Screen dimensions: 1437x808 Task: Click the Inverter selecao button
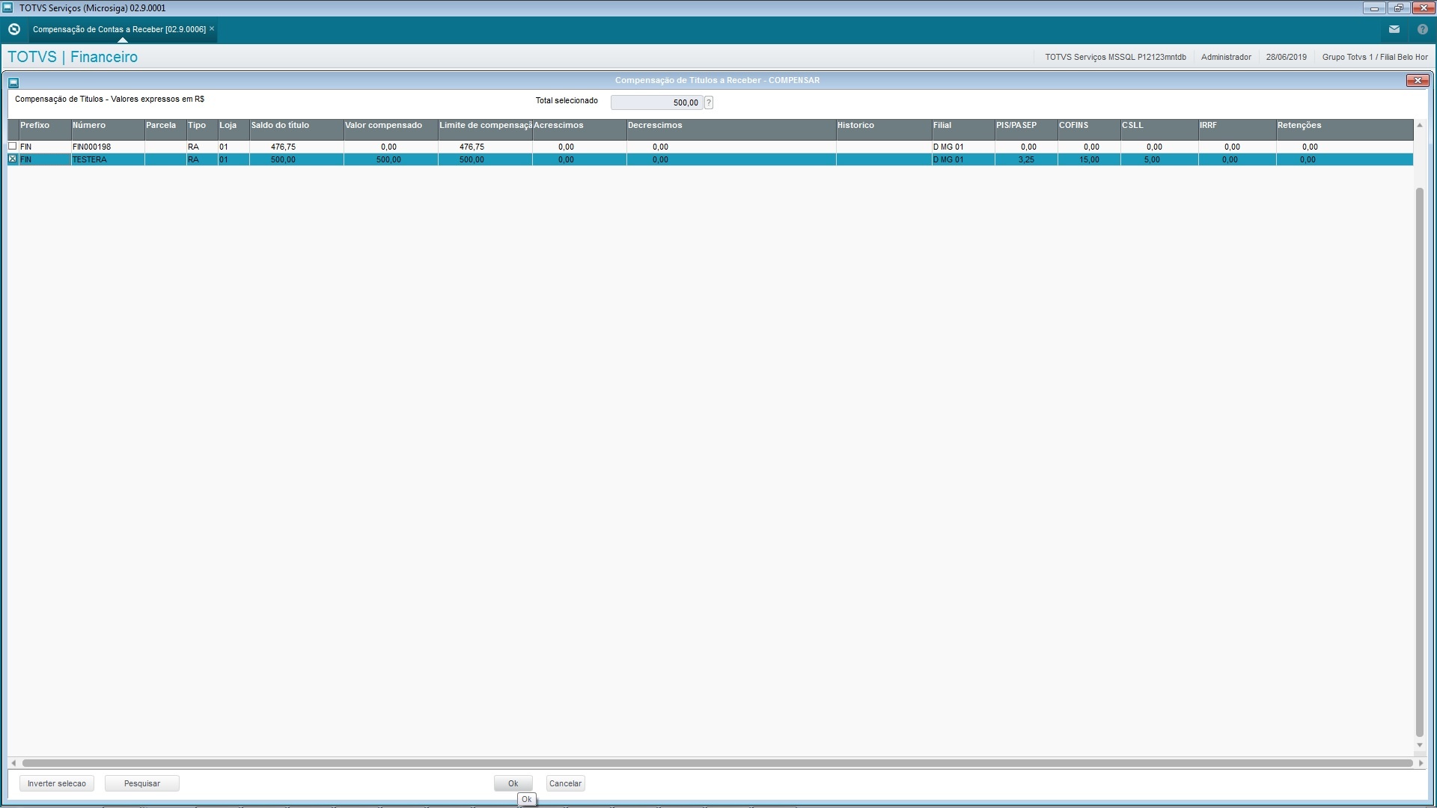(x=57, y=783)
